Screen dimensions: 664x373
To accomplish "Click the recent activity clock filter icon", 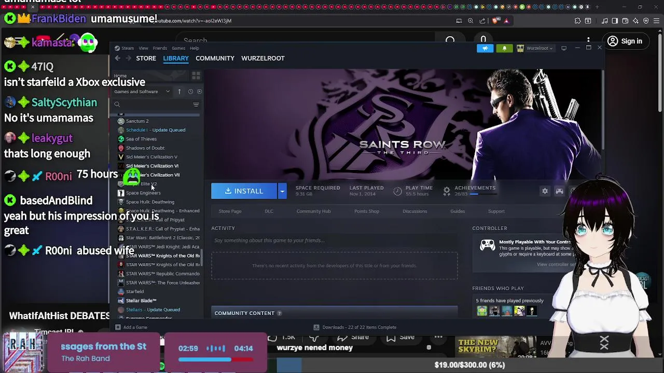I will point(190,92).
